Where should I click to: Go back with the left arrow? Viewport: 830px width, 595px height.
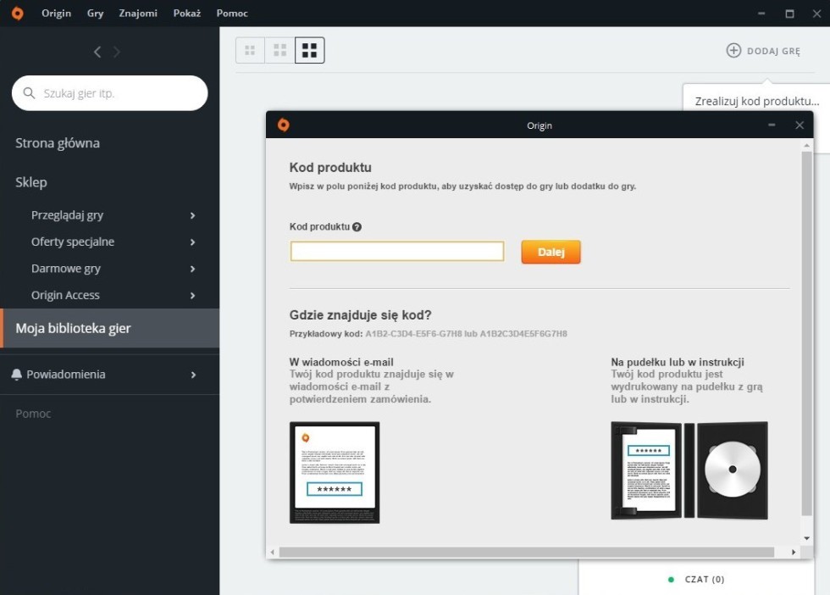click(x=97, y=52)
